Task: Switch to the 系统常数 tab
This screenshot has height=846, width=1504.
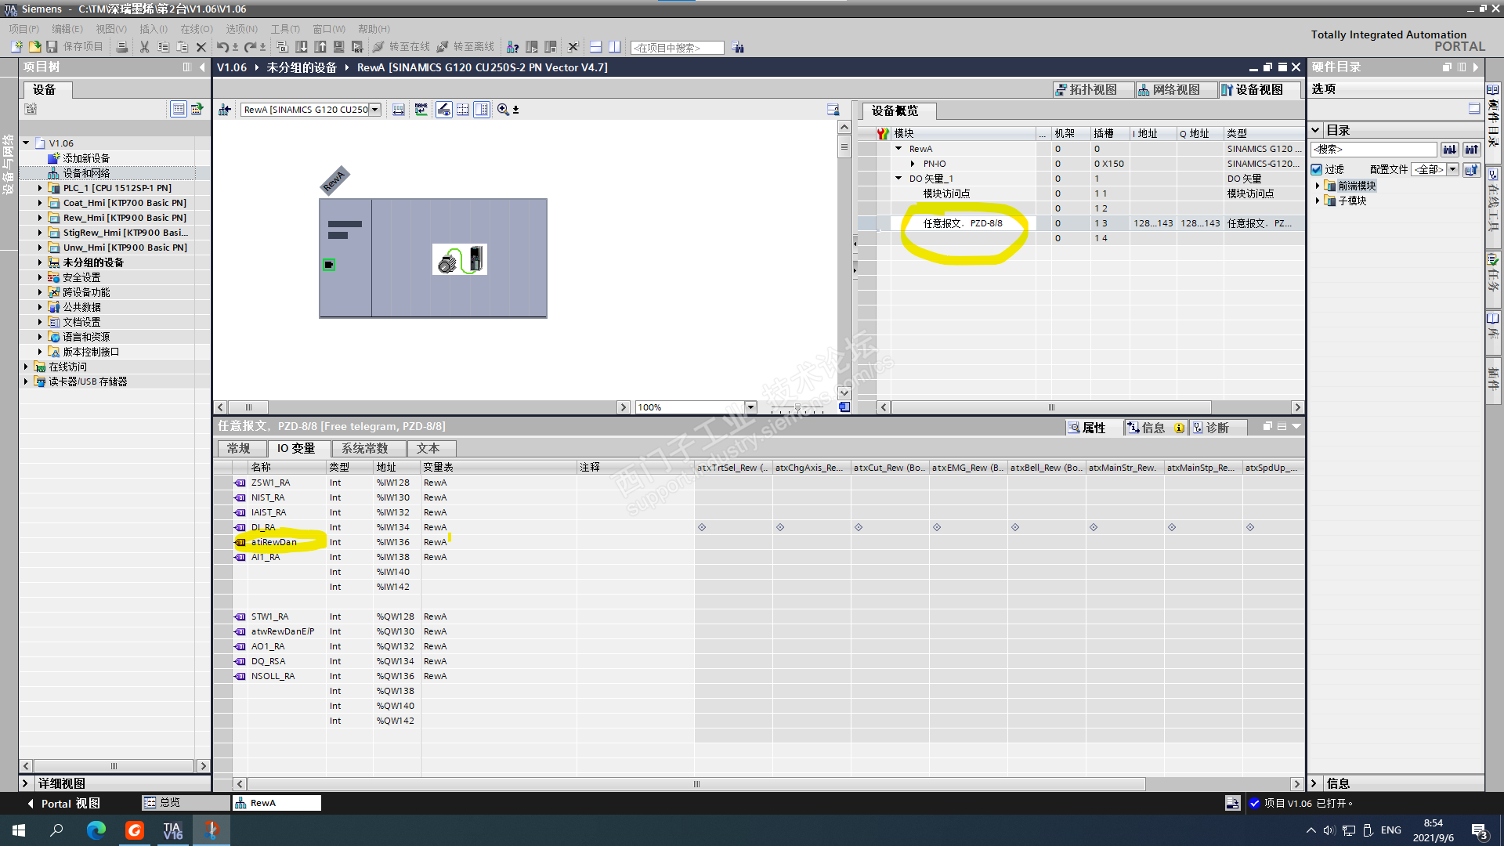Action: tap(364, 448)
